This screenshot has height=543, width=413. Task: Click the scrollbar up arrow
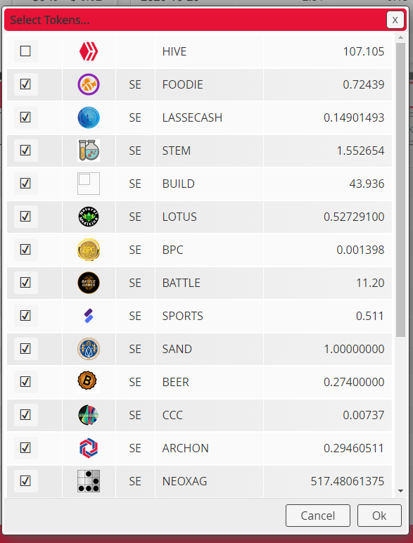click(x=400, y=37)
